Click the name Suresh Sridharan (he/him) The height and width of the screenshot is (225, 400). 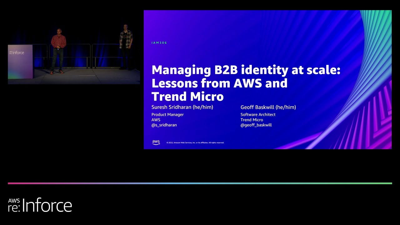[182, 107]
